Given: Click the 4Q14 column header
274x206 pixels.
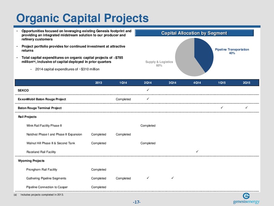Looking at the screenshot, I should tap(197, 83).
